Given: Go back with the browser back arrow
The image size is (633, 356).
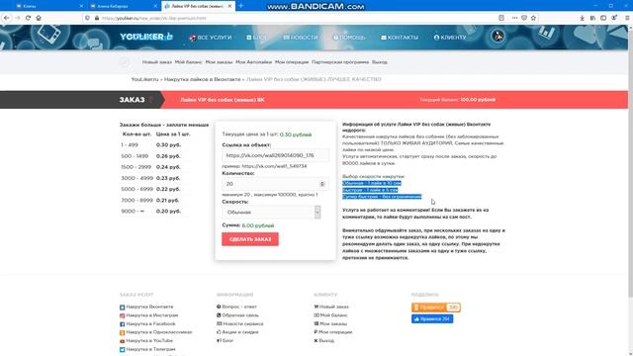Looking at the screenshot, I should [x=7, y=18].
